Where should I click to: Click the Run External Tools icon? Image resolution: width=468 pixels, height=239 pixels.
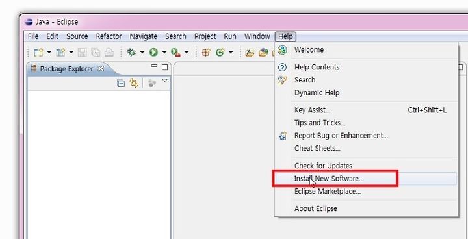(175, 53)
